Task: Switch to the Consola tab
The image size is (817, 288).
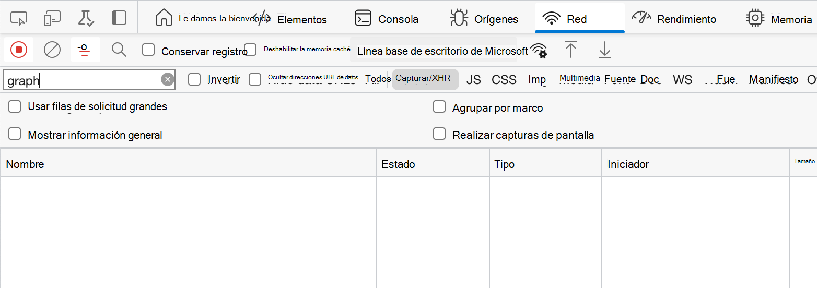Action: pyautogui.click(x=387, y=19)
